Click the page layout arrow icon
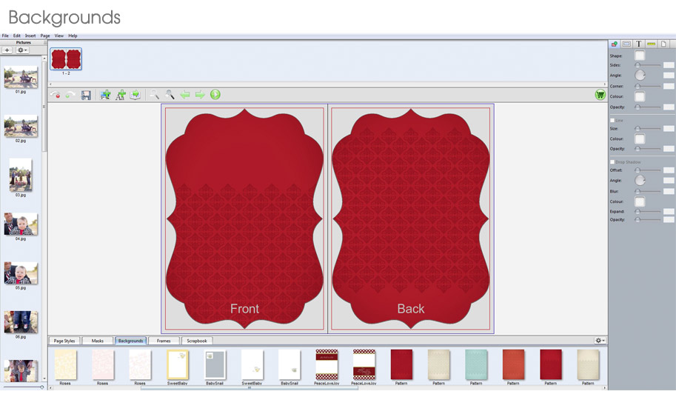This screenshot has height=397, width=676. pos(135,95)
